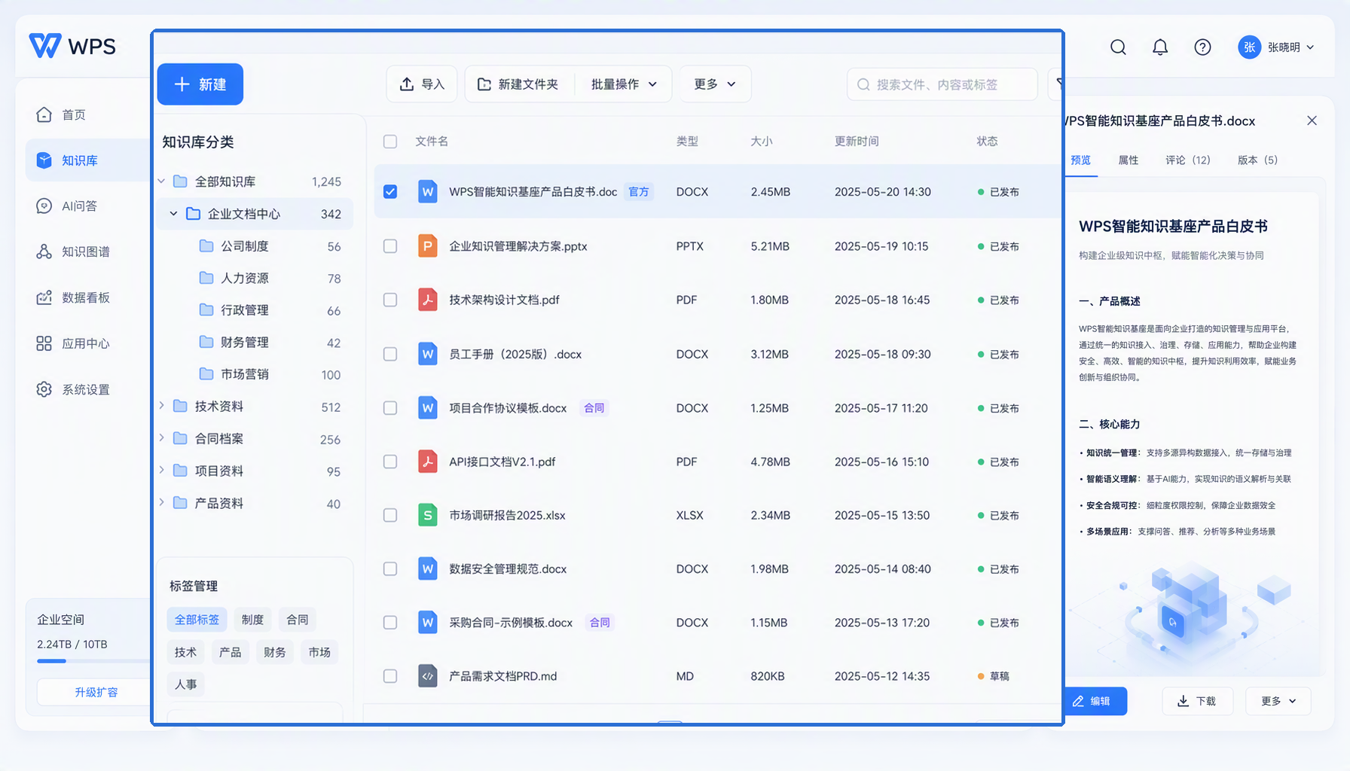Open the 更多 dropdown in the toolbar
The width and height of the screenshot is (1350, 771).
click(715, 84)
